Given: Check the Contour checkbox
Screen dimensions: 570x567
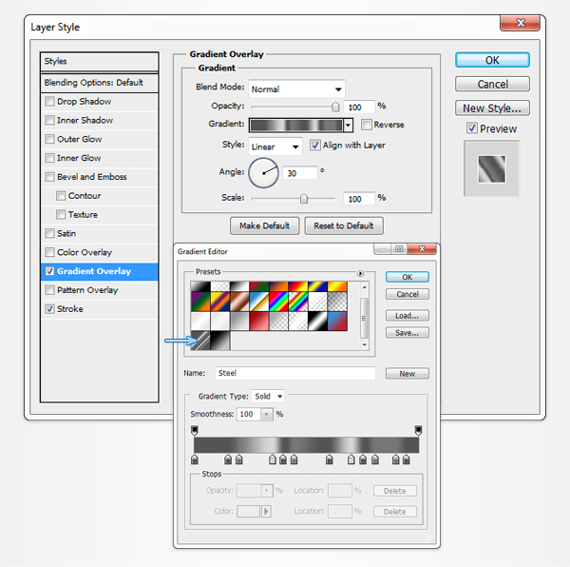Looking at the screenshot, I should pyautogui.click(x=61, y=196).
